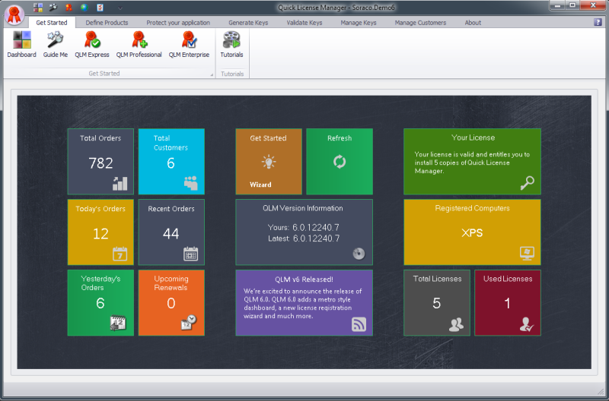Click the help question mark icon

pyautogui.click(x=598, y=22)
